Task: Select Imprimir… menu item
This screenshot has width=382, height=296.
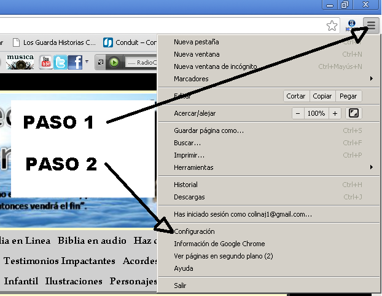Action: click(269, 155)
